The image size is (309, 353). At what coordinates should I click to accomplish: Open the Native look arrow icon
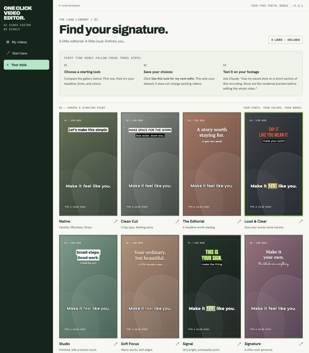[x=116, y=222]
